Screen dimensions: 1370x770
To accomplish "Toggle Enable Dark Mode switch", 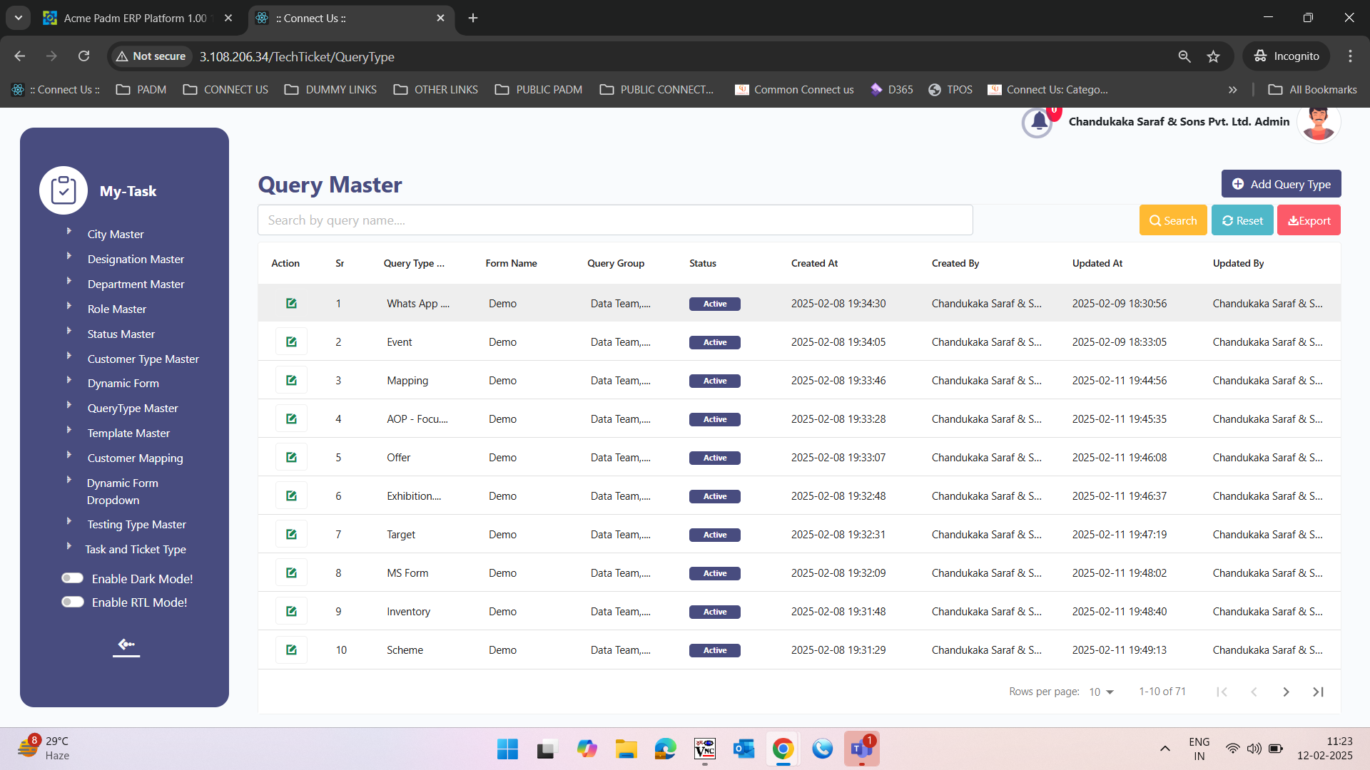I will (72, 578).
